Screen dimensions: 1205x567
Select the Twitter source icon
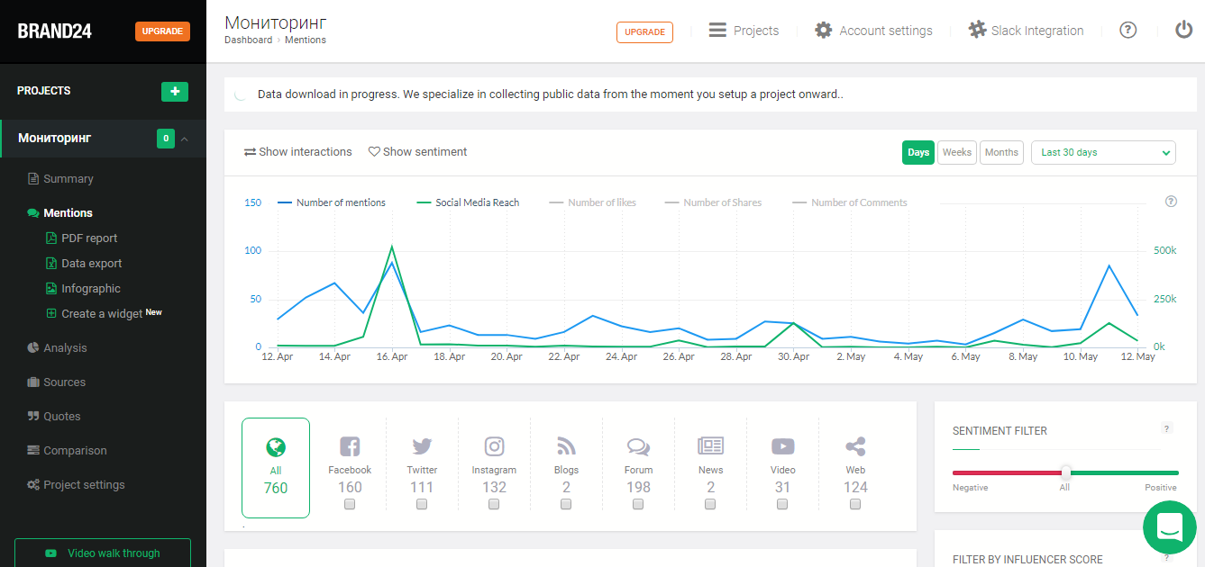coord(422,446)
